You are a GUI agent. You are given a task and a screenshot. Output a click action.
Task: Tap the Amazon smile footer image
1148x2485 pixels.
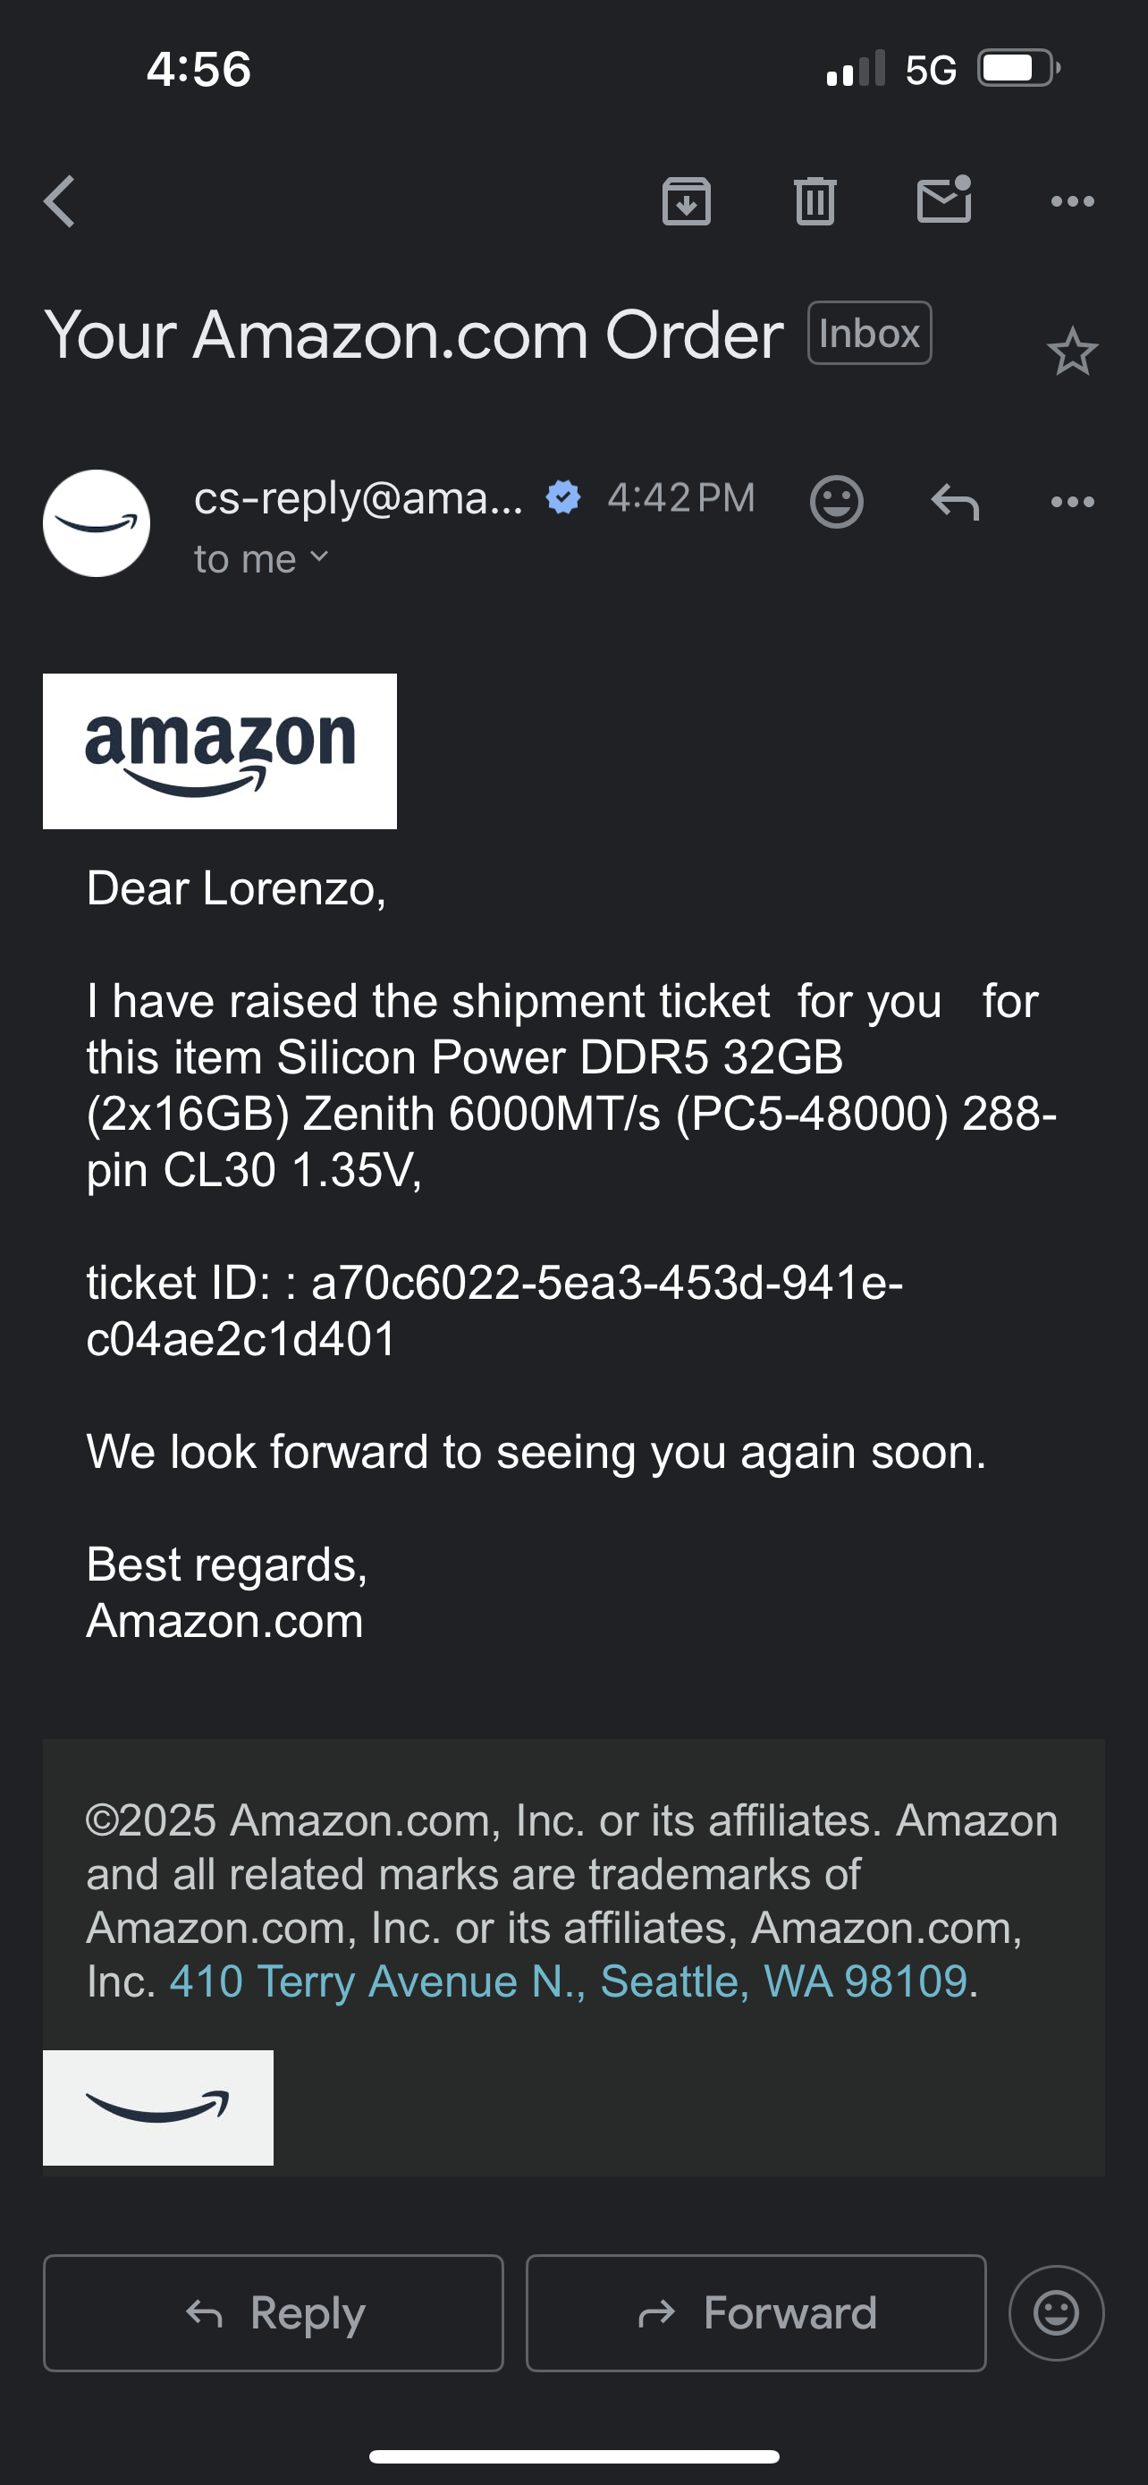[158, 2108]
